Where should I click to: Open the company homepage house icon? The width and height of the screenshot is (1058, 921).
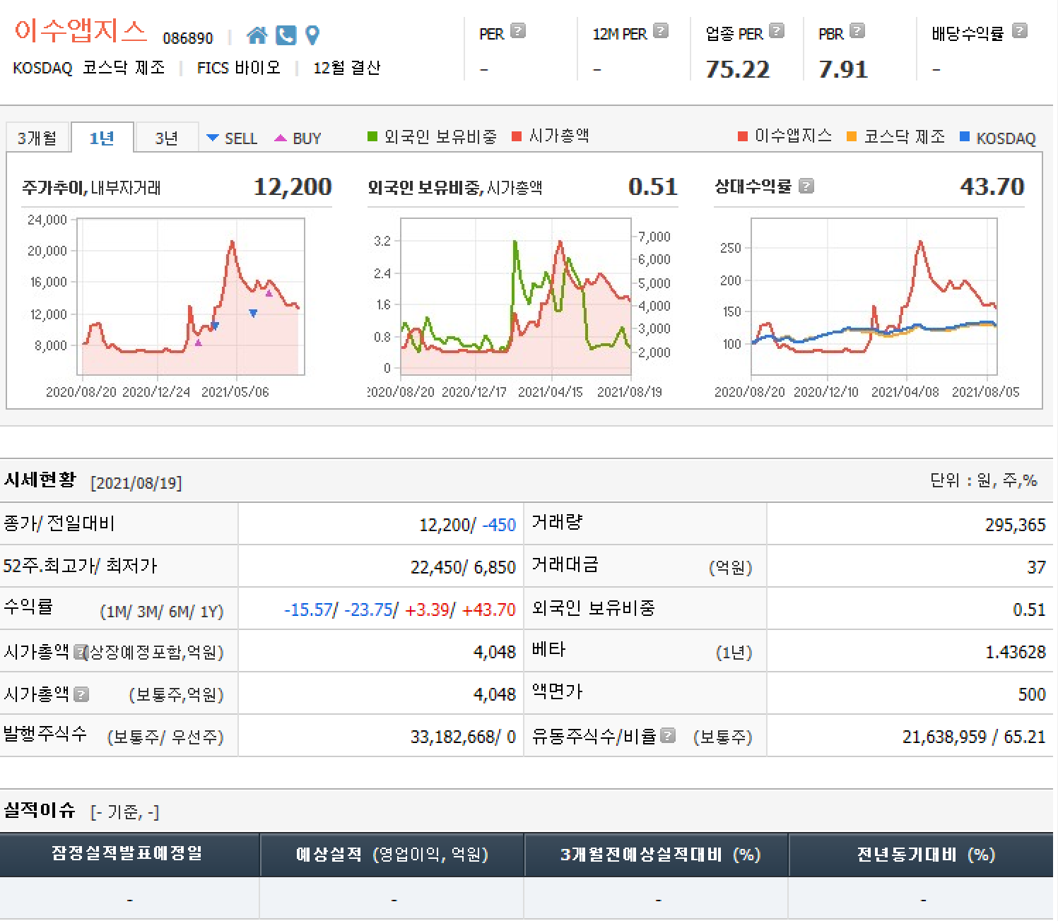pyautogui.click(x=257, y=35)
